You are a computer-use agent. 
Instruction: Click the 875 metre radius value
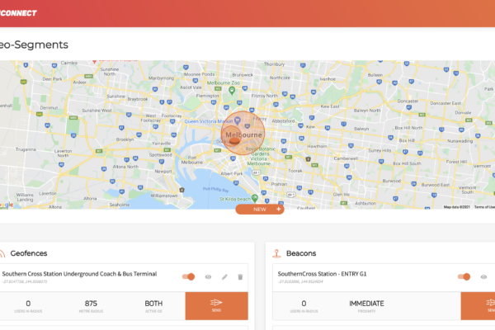coord(91,304)
